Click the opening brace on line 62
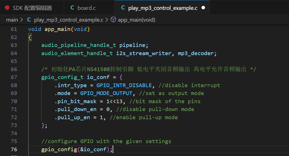This screenshot has height=156, width=289. (x=30, y=37)
